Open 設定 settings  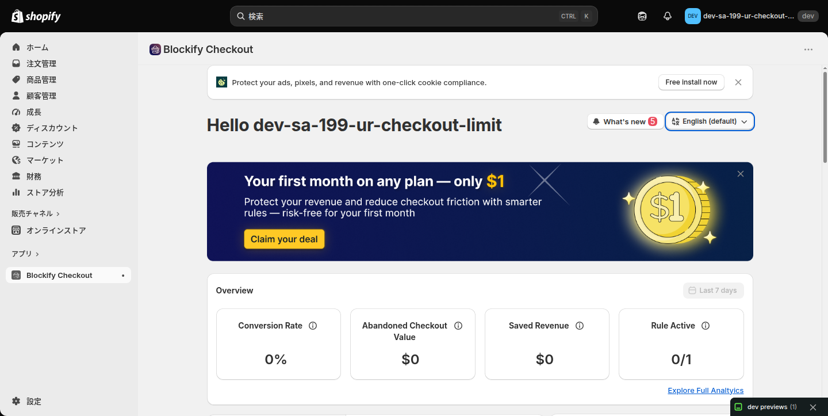[x=68, y=401]
